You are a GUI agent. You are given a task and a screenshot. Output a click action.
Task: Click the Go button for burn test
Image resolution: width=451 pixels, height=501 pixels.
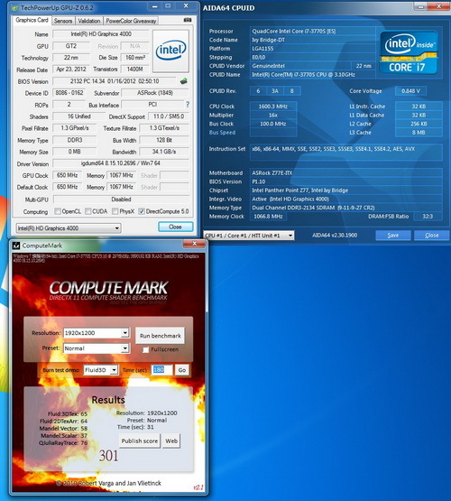click(182, 370)
